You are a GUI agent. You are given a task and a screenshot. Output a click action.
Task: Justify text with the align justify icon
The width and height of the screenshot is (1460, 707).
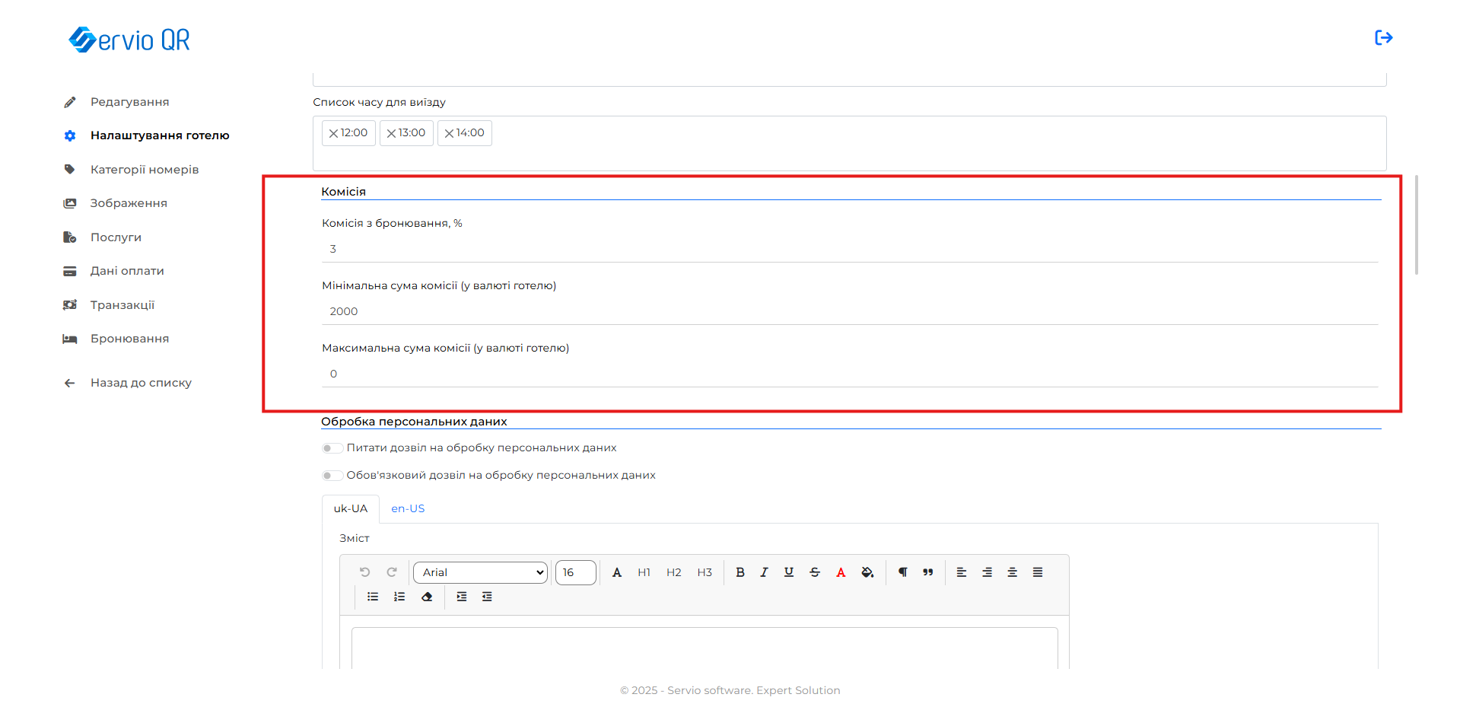pos(1037,572)
